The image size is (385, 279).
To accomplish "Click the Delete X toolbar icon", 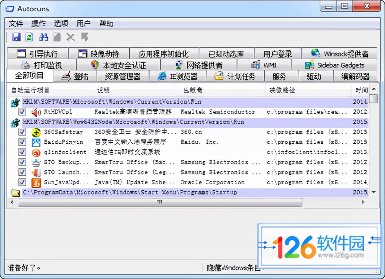I will tap(71, 37).
